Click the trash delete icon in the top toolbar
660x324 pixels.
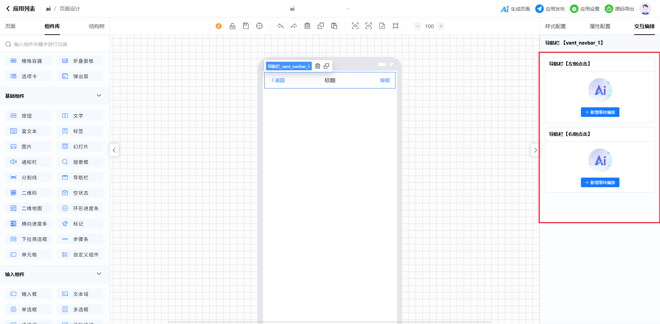click(307, 26)
